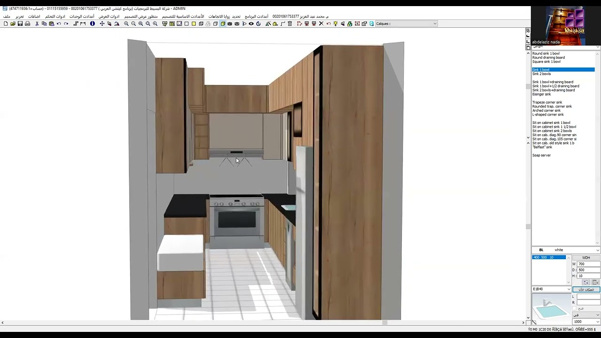601x338 pixels.
Task: Save the design with floppy icon
Action: [20, 23]
